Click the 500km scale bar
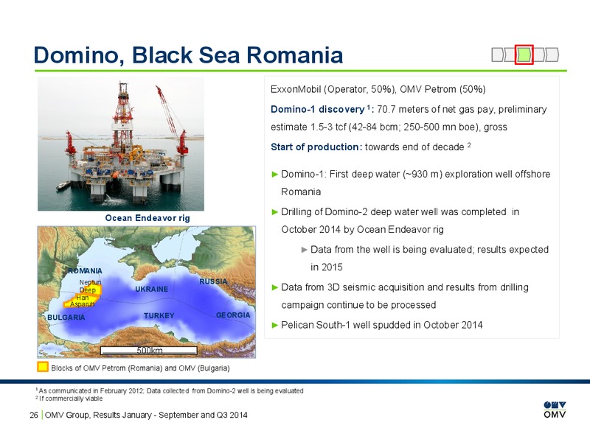 point(149,351)
